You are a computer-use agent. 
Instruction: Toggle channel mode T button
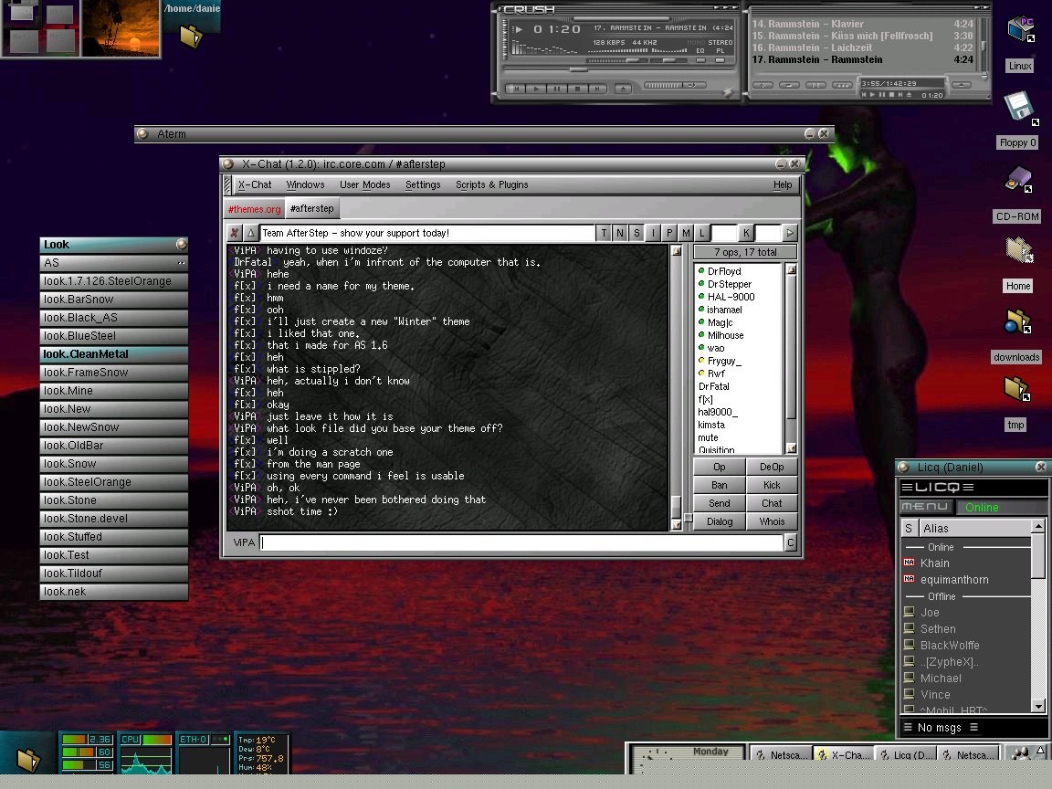pyautogui.click(x=604, y=233)
